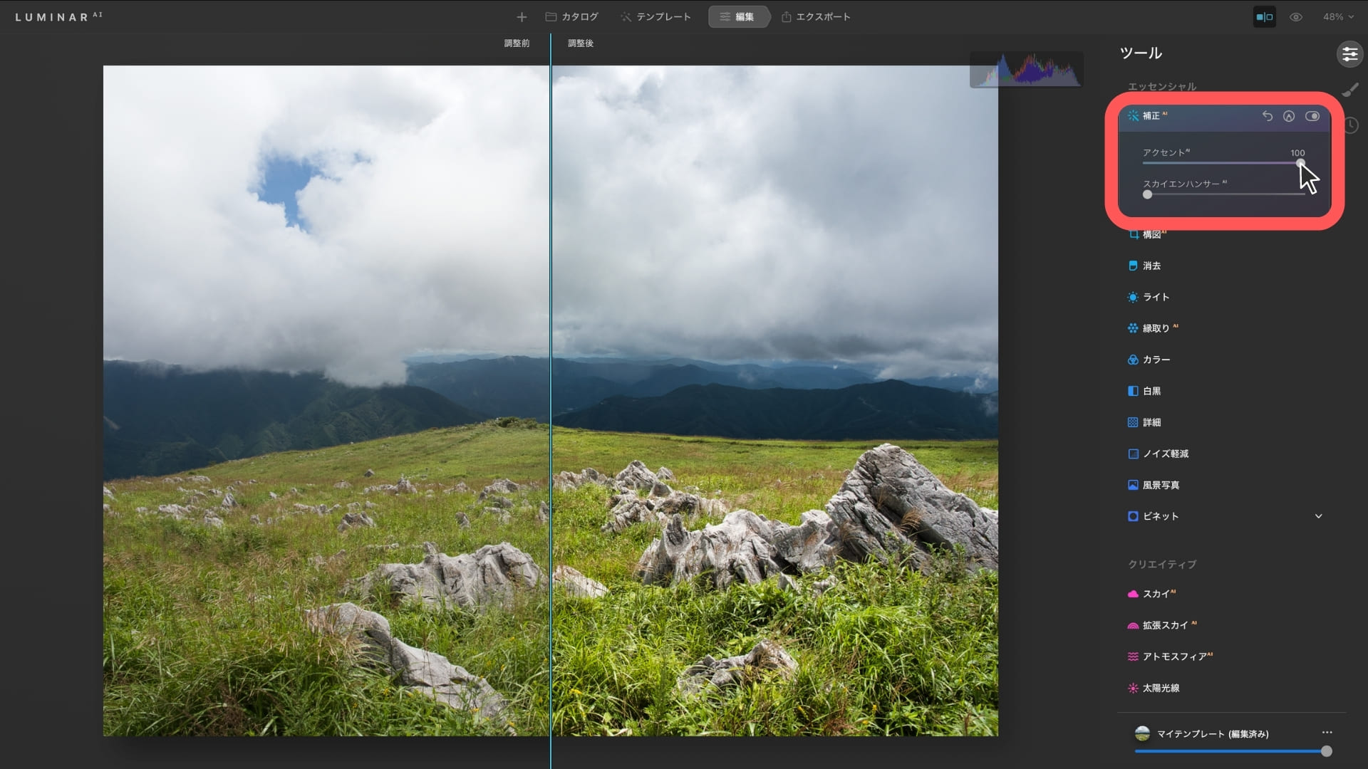Click the eye preview icon in top bar
The height and width of the screenshot is (769, 1368).
click(x=1296, y=17)
